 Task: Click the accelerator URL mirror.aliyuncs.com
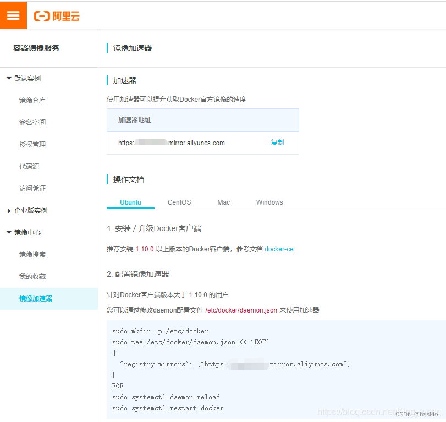[170, 143]
